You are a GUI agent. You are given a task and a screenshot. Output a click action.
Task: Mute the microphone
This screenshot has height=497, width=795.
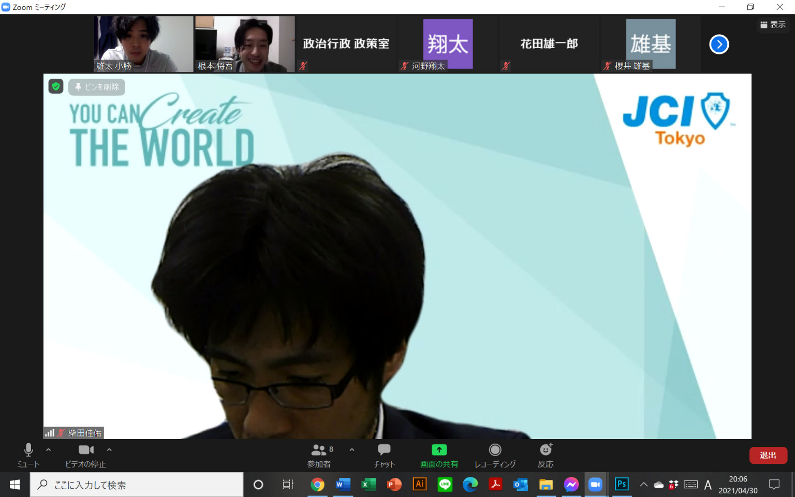click(x=28, y=455)
